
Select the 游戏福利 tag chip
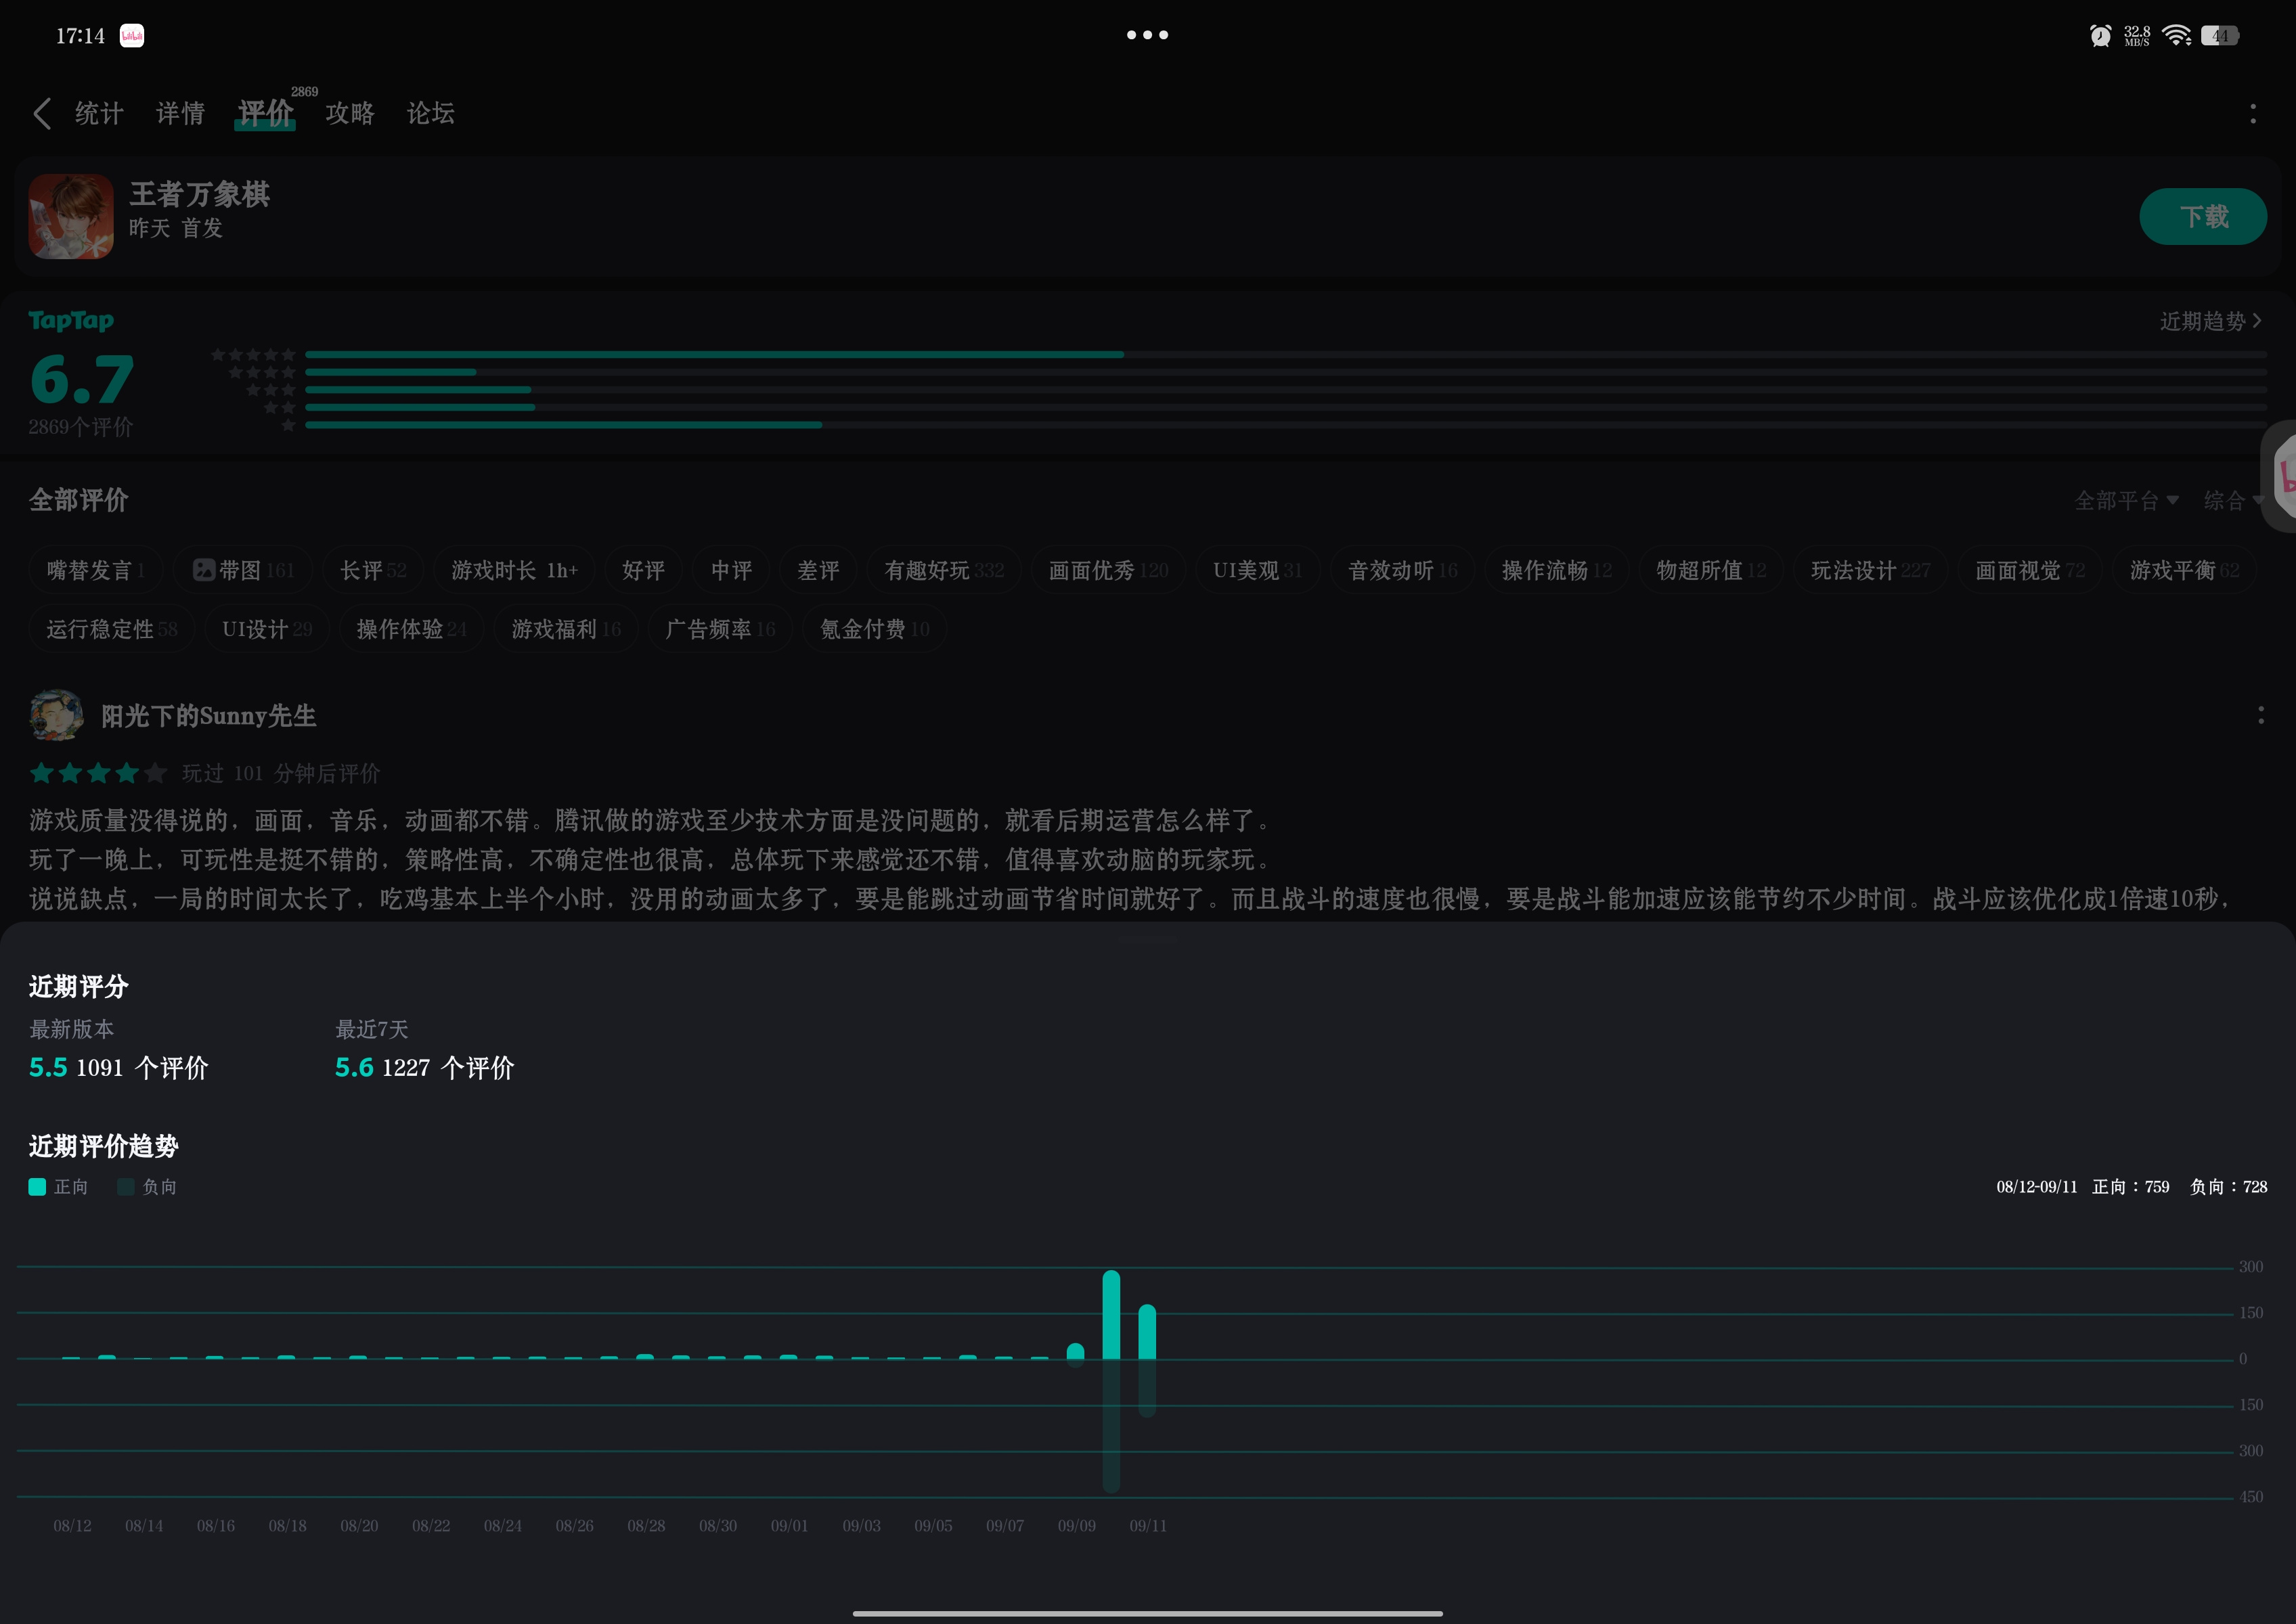[567, 629]
